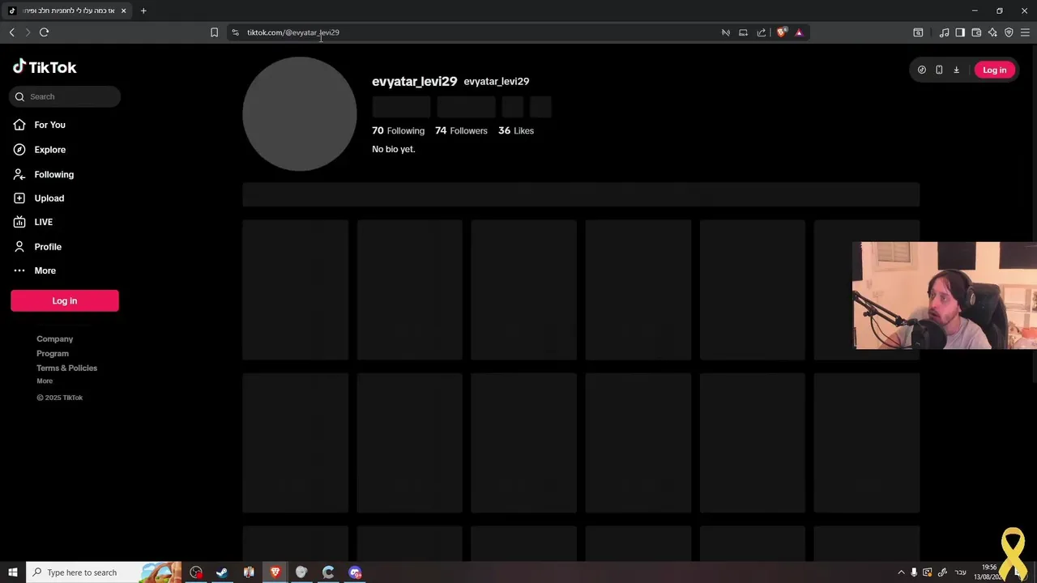Click the 74 Followers count
The height and width of the screenshot is (583, 1037).
pos(461,130)
